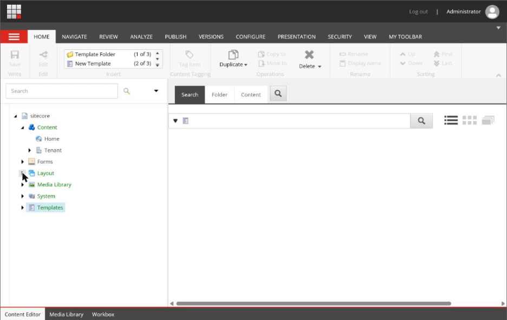507x320 pixels.
Task: Expand the insert options list
Action: (x=158, y=66)
